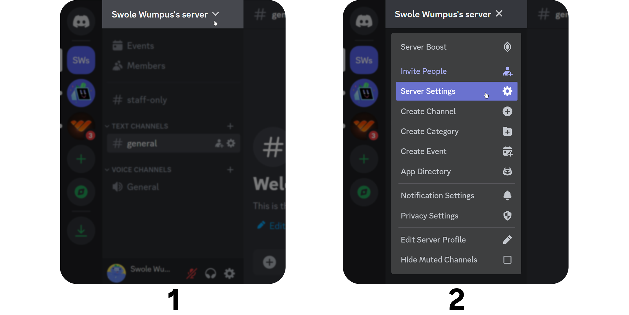Click the Notification Settings bell icon
629x315 pixels.
coord(507,195)
